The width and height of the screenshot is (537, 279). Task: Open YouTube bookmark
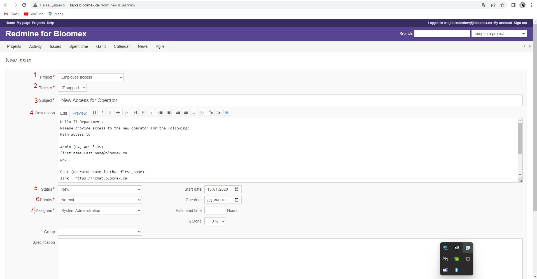pyautogui.click(x=34, y=14)
